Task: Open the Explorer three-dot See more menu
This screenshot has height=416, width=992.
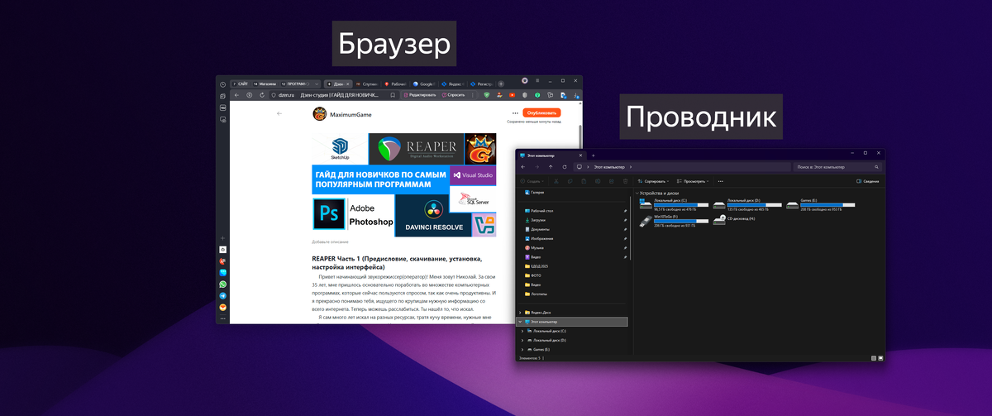Action: [x=721, y=181]
